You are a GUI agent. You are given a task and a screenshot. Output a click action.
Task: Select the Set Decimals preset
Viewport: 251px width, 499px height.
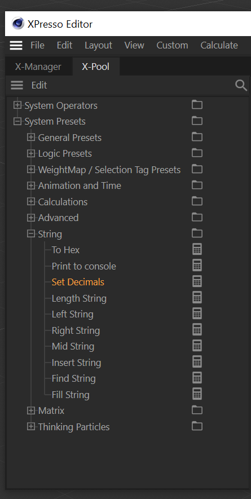click(x=78, y=282)
